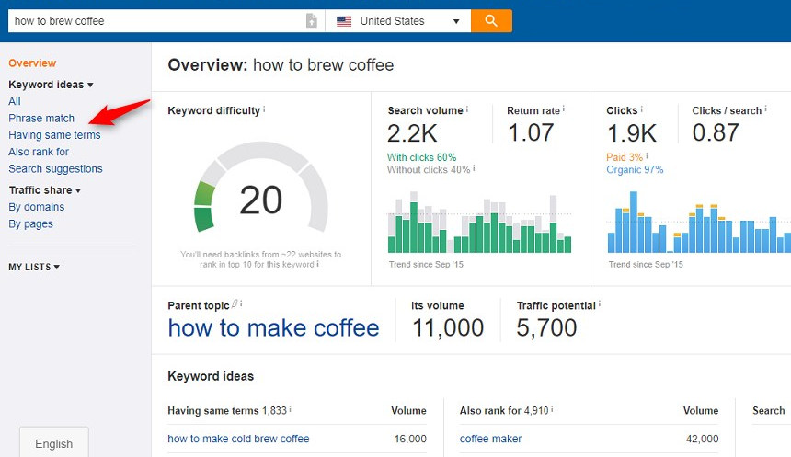Open the info icon next to Clicks

pos(642,109)
